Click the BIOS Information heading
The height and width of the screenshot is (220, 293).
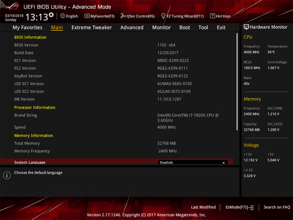(30, 37)
